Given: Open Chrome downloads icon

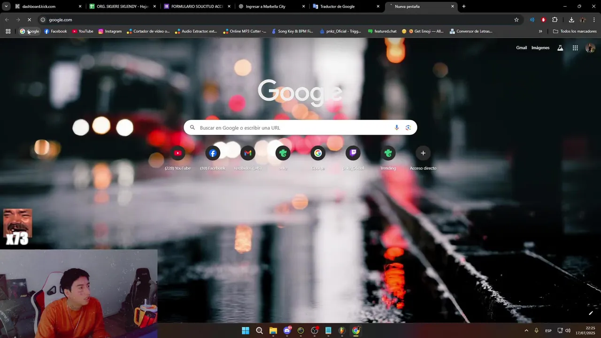Looking at the screenshot, I should [x=571, y=20].
